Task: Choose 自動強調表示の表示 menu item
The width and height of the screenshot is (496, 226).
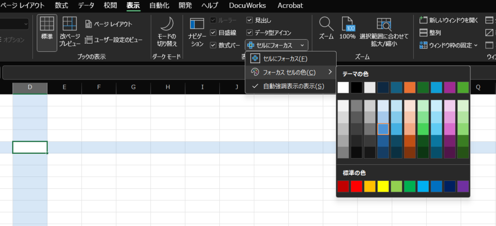Action: pos(293,86)
